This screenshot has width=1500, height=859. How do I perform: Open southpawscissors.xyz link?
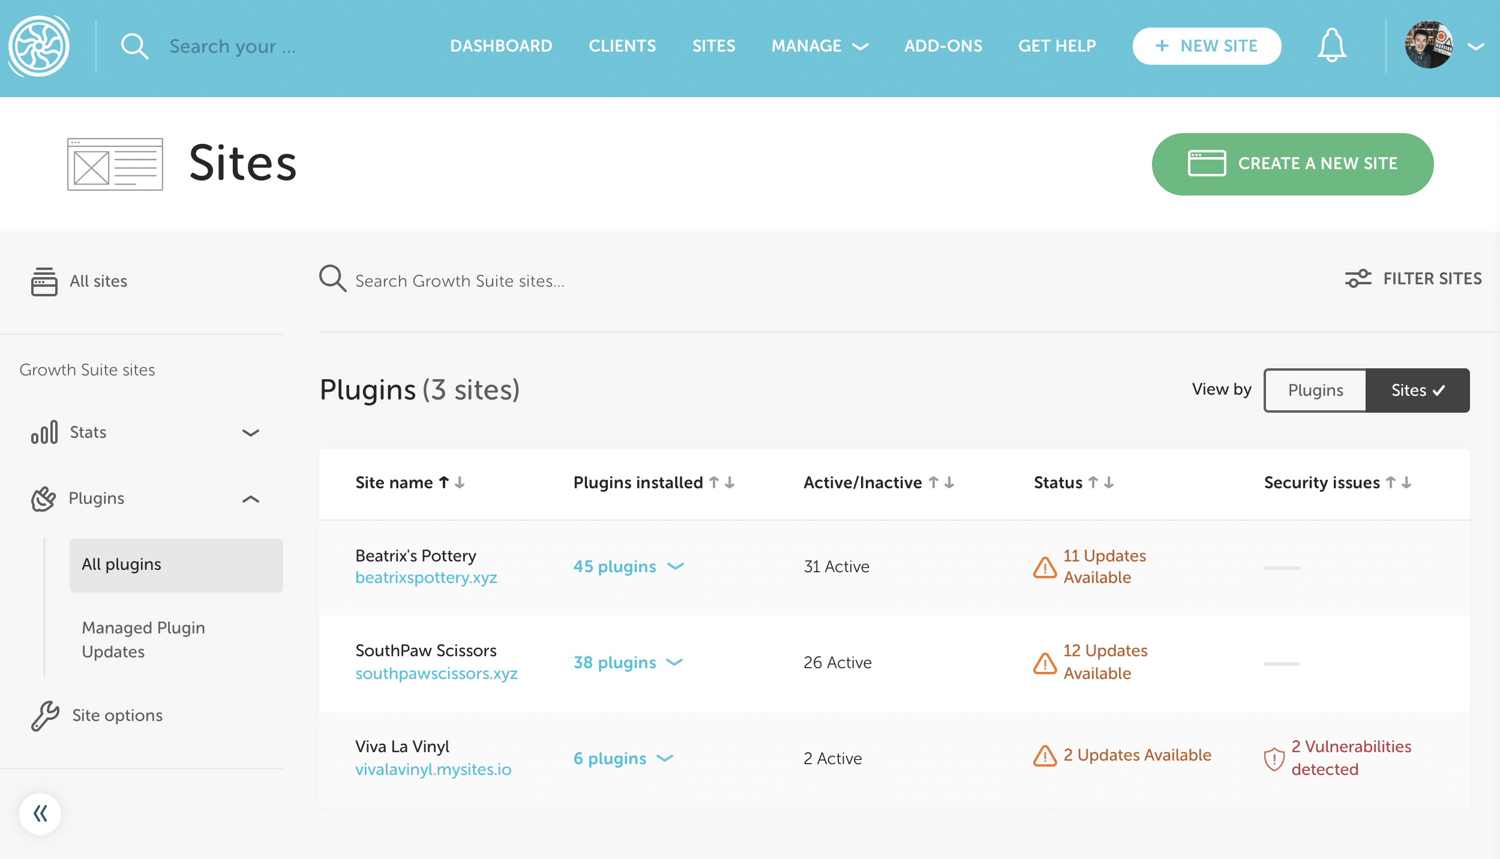[x=436, y=674]
